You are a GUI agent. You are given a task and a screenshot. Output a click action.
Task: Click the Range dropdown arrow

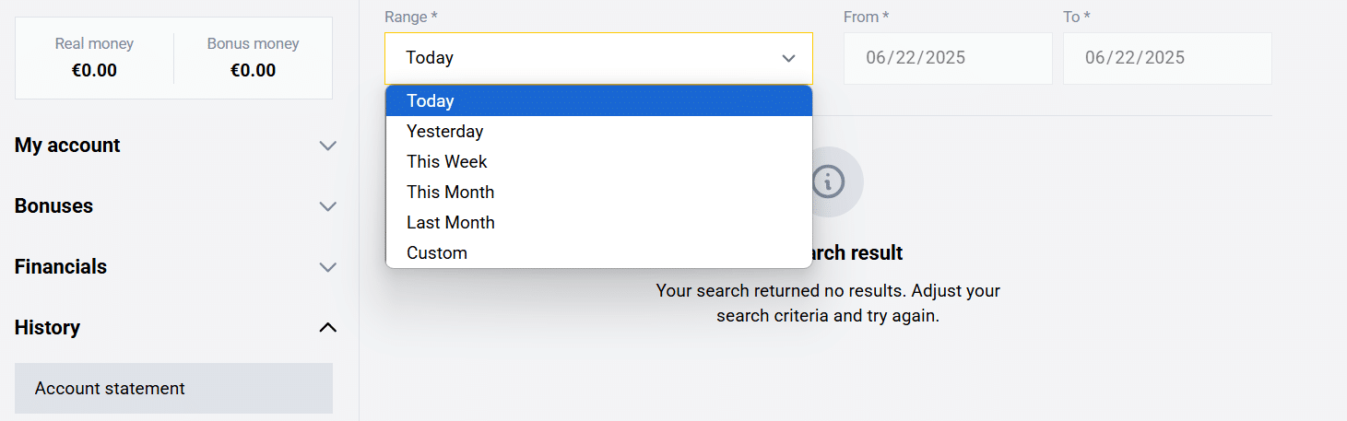[x=788, y=58]
